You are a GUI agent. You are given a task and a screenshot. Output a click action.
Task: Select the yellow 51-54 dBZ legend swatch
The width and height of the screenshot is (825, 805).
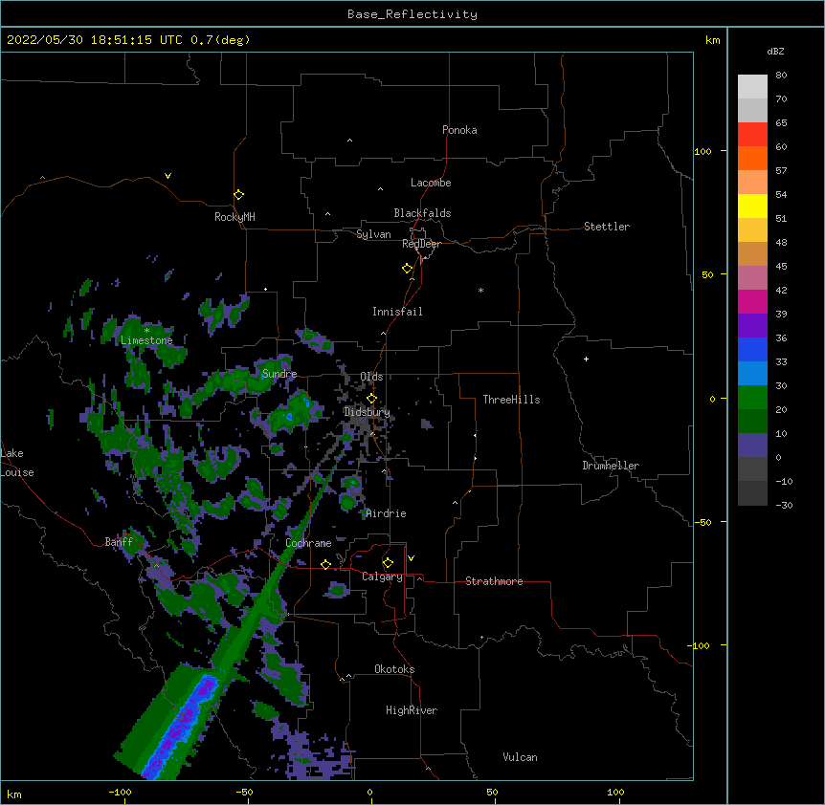[x=752, y=206]
